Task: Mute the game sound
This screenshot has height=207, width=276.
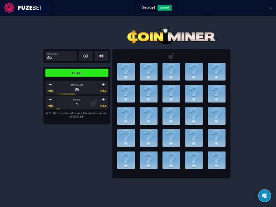Action: (101, 56)
